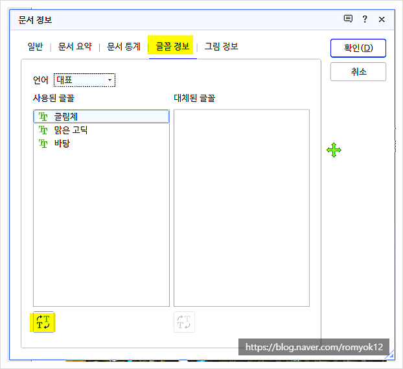Click inside the 대체된 글꼴 list box
The height and width of the screenshot is (369, 403).
(x=242, y=208)
